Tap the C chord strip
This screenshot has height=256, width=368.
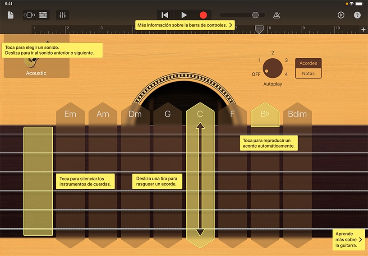(x=200, y=175)
